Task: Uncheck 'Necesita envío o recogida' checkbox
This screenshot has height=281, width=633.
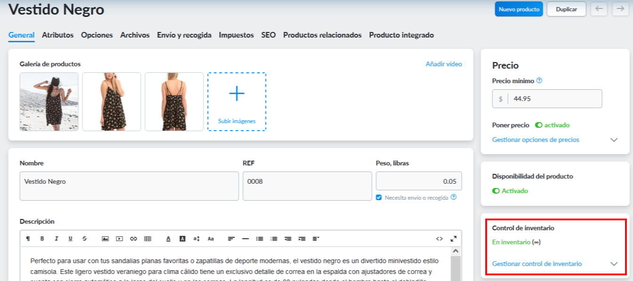Action: coord(379,197)
